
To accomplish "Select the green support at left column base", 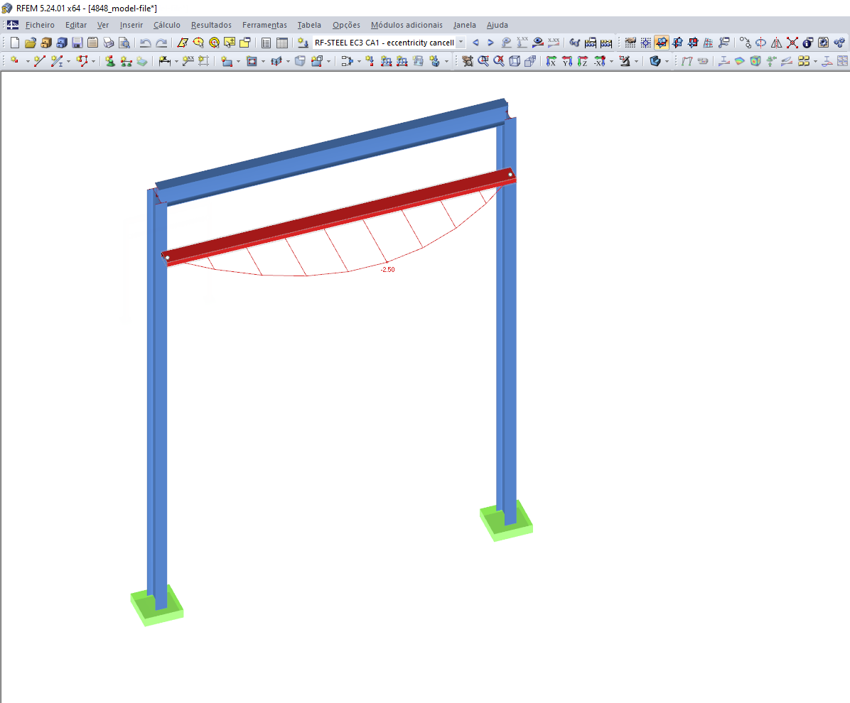I will tap(157, 606).
